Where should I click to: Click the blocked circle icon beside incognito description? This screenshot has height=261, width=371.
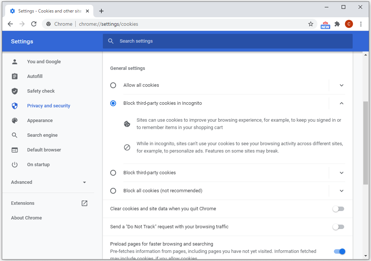tap(127, 147)
